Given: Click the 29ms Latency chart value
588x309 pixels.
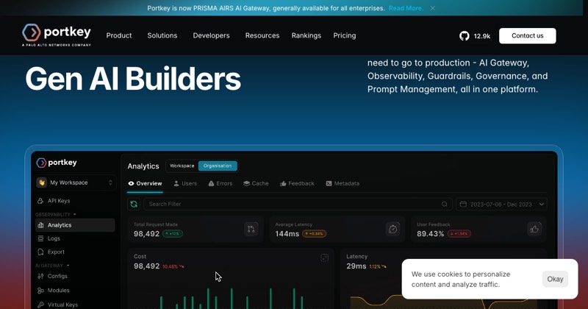Looking at the screenshot, I should (x=356, y=266).
